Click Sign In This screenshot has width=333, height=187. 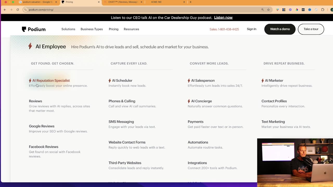252,29
